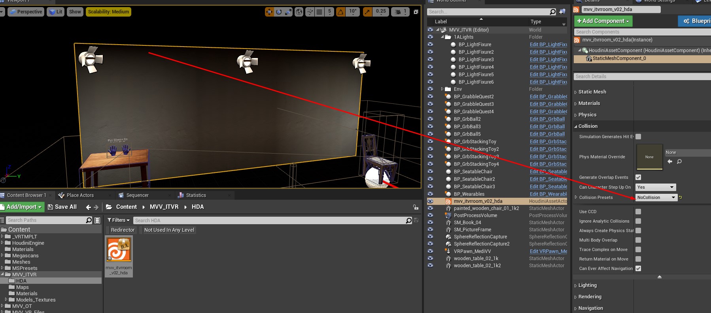Open the Collision Presets NoCollision dropdown
Screen dimensions: 711x313
coord(656,197)
